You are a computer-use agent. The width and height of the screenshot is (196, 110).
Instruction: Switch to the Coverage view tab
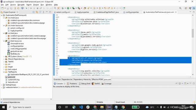(x=106, y=84)
